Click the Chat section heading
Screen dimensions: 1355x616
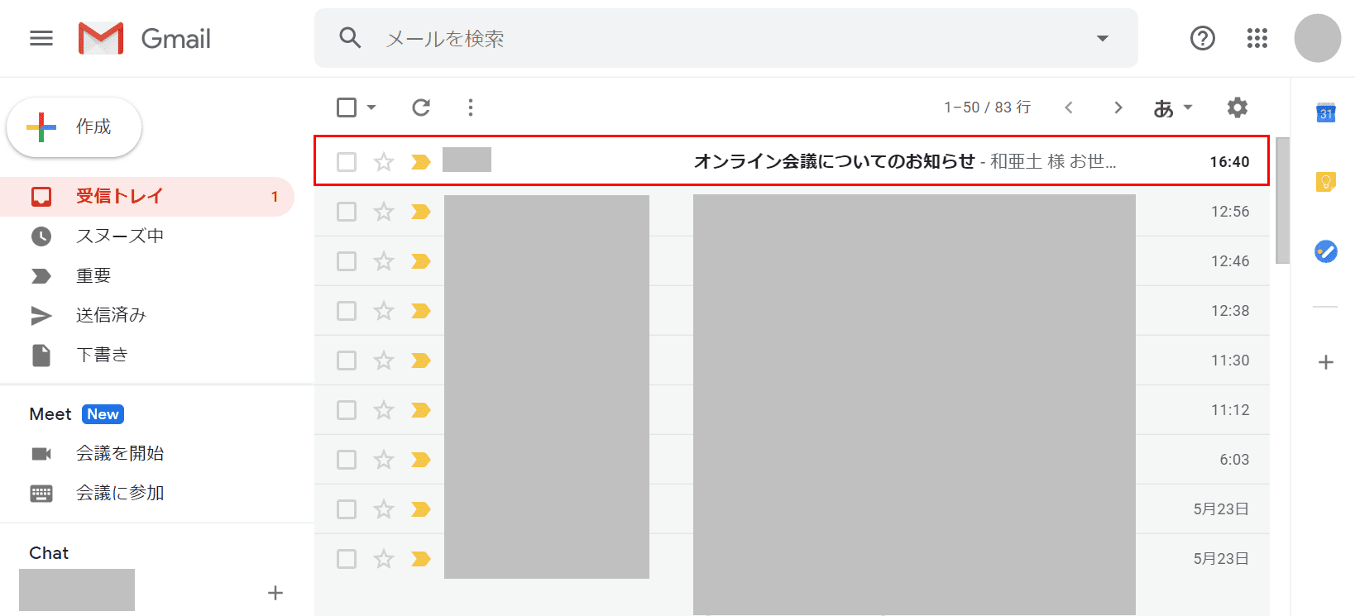coord(49,553)
